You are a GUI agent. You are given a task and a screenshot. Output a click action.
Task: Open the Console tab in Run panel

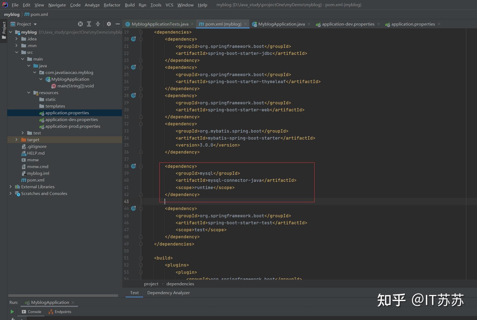coord(31,312)
